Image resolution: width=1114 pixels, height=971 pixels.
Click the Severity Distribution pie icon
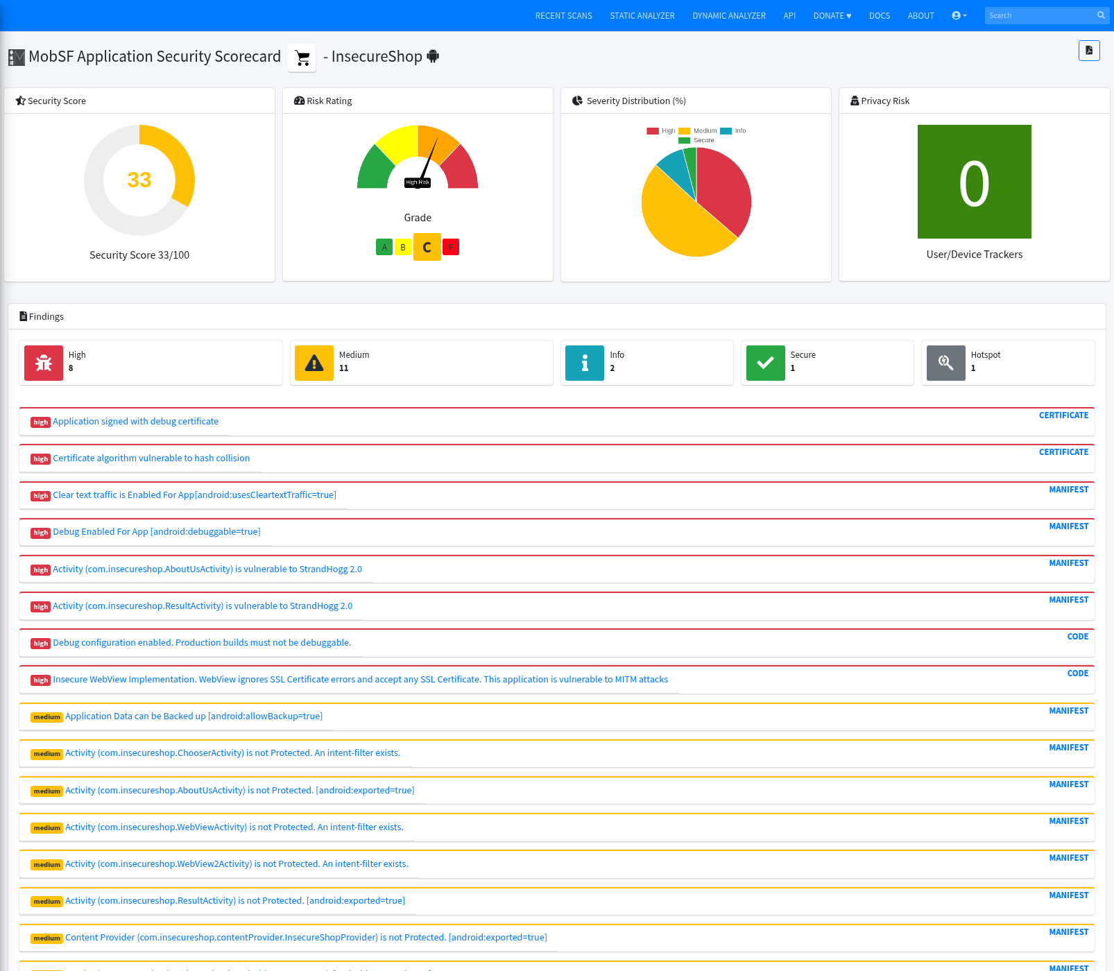577,101
